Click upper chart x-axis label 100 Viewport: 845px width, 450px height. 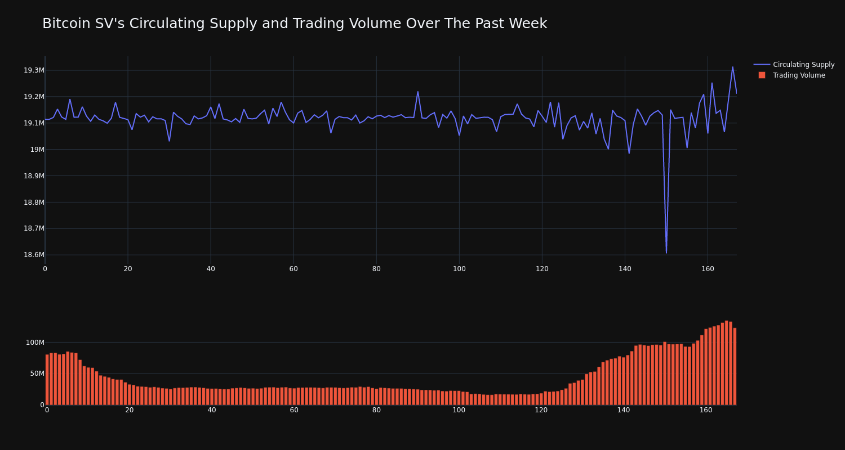click(459, 269)
